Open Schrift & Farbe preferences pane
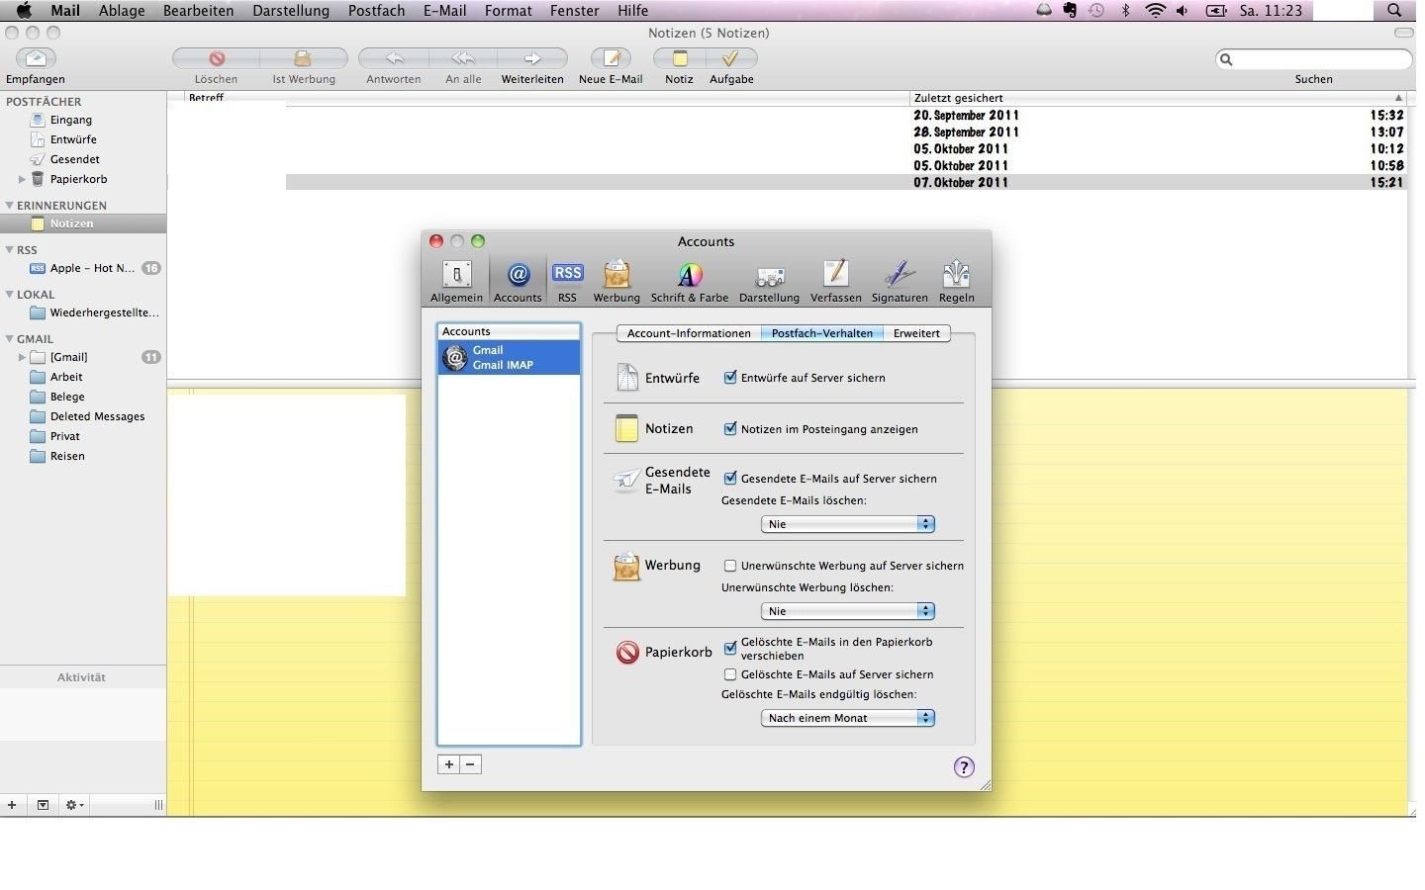 [x=690, y=281]
